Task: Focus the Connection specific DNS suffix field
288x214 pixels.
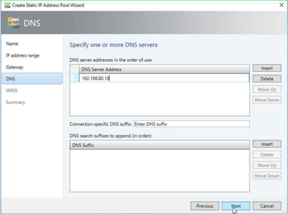Action: (192, 124)
